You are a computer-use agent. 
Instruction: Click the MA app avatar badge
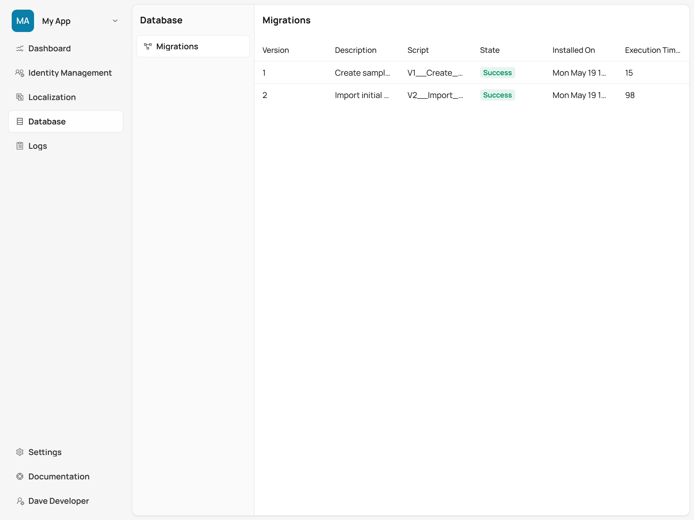[x=23, y=21]
